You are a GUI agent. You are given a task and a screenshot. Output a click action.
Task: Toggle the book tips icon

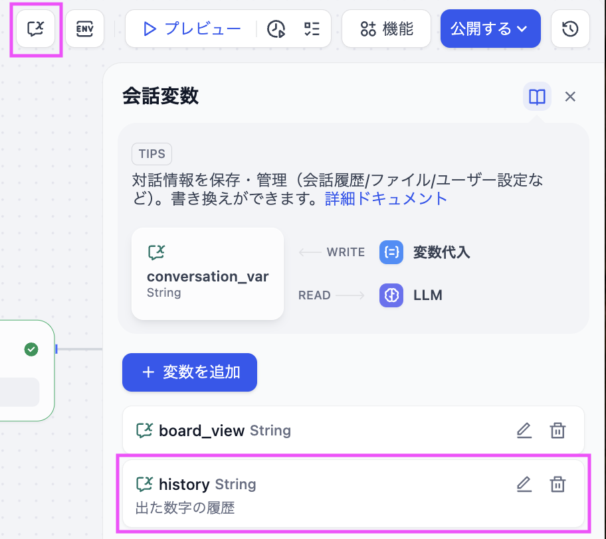tap(537, 97)
